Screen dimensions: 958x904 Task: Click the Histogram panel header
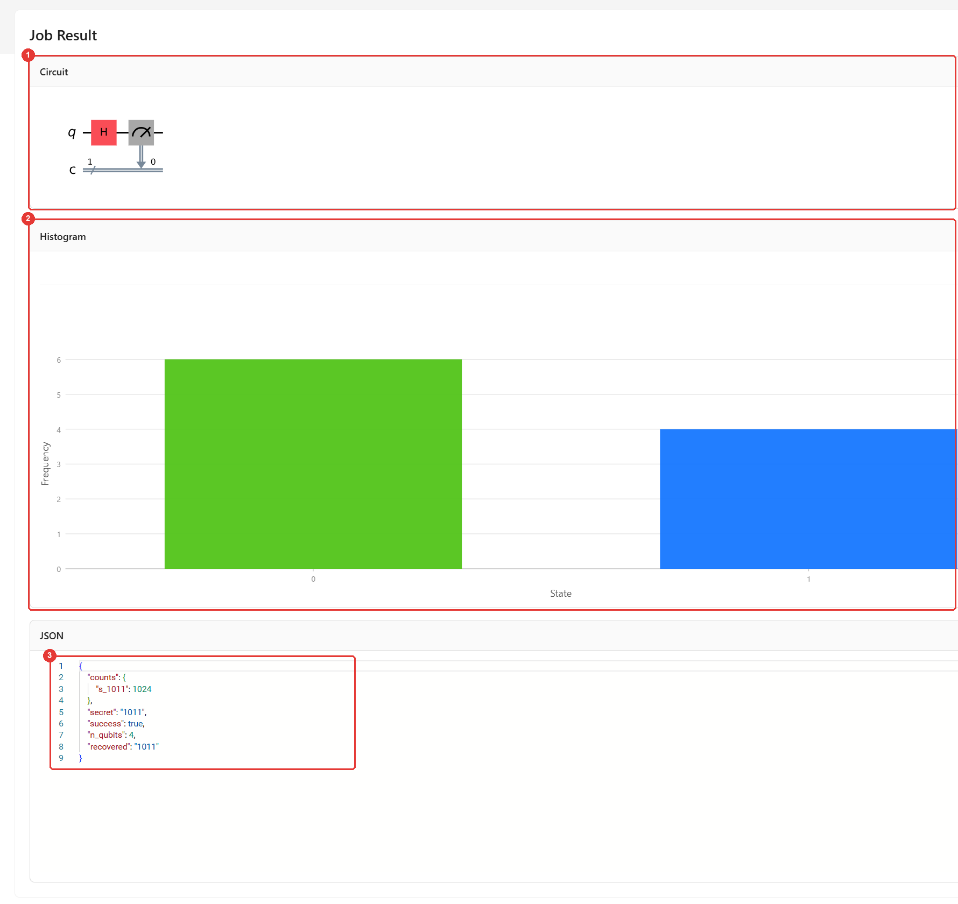click(492, 237)
